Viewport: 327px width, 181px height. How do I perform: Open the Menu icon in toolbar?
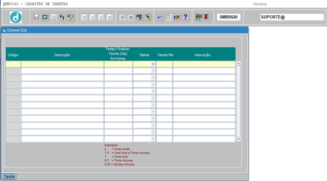click(x=199, y=17)
